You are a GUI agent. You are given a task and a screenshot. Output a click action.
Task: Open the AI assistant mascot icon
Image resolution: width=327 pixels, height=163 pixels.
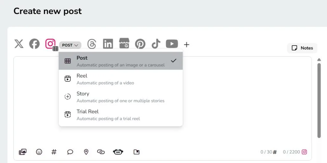(x=118, y=152)
